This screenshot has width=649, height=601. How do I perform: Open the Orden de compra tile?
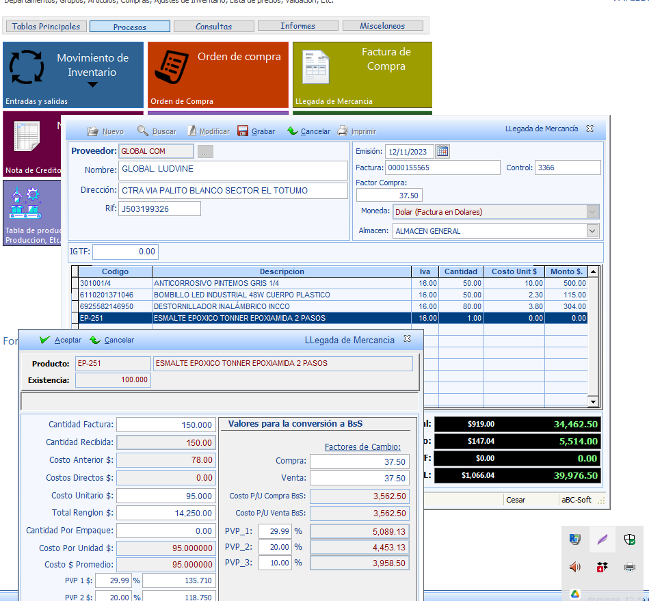tap(218, 75)
